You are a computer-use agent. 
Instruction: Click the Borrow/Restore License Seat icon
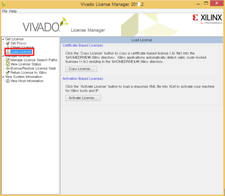pos(8,68)
